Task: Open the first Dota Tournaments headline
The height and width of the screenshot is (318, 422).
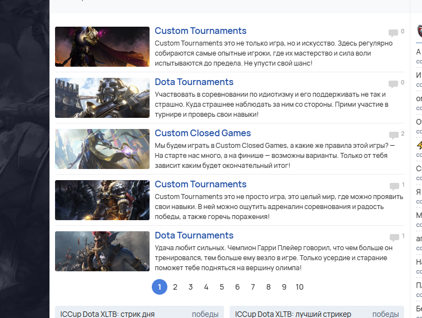Action: click(x=194, y=82)
